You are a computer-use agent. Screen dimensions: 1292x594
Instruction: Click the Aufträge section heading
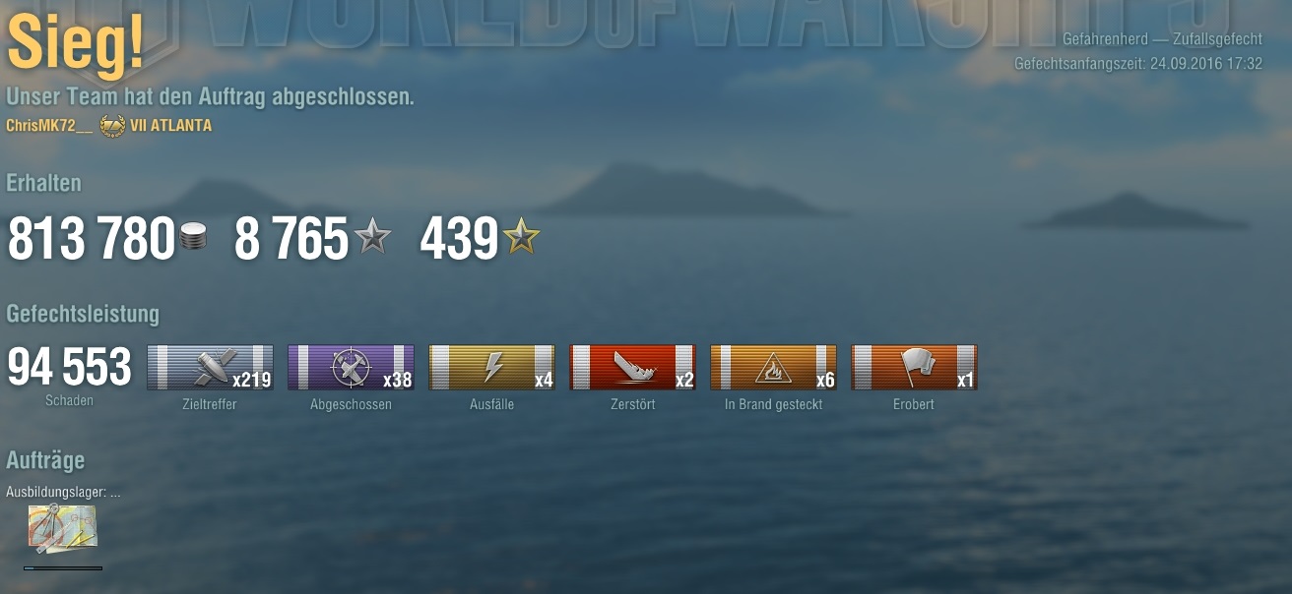pyautogui.click(x=45, y=460)
